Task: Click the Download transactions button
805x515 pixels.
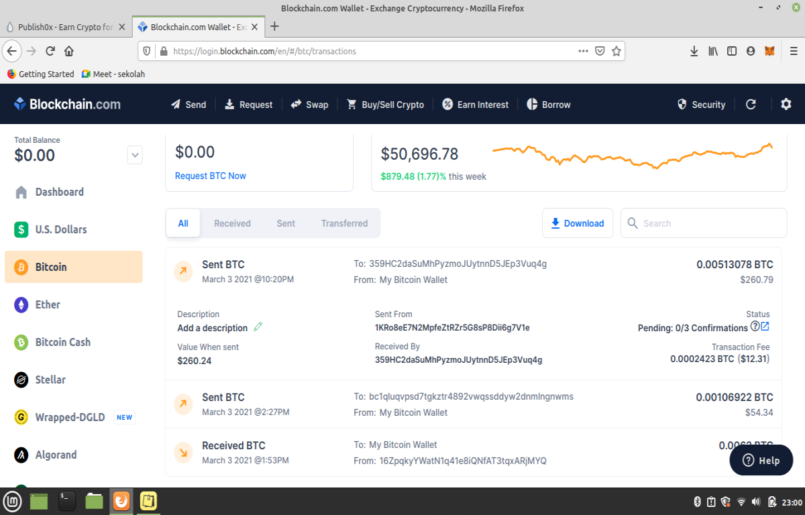Action: pyautogui.click(x=578, y=223)
